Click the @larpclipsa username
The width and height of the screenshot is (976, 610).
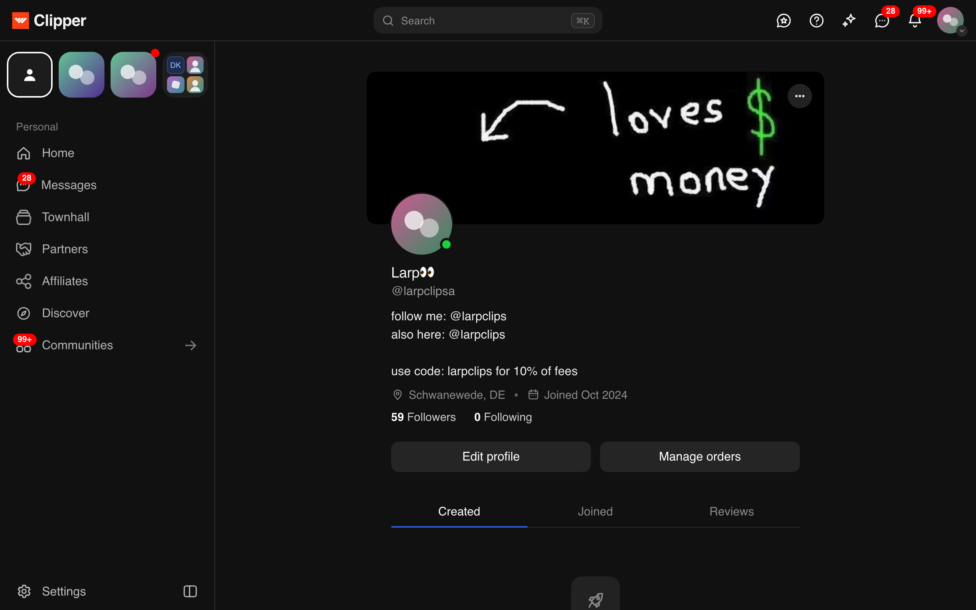(x=423, y=291)
